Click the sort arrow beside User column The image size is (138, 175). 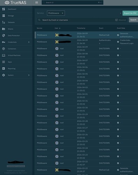(60, 28)
